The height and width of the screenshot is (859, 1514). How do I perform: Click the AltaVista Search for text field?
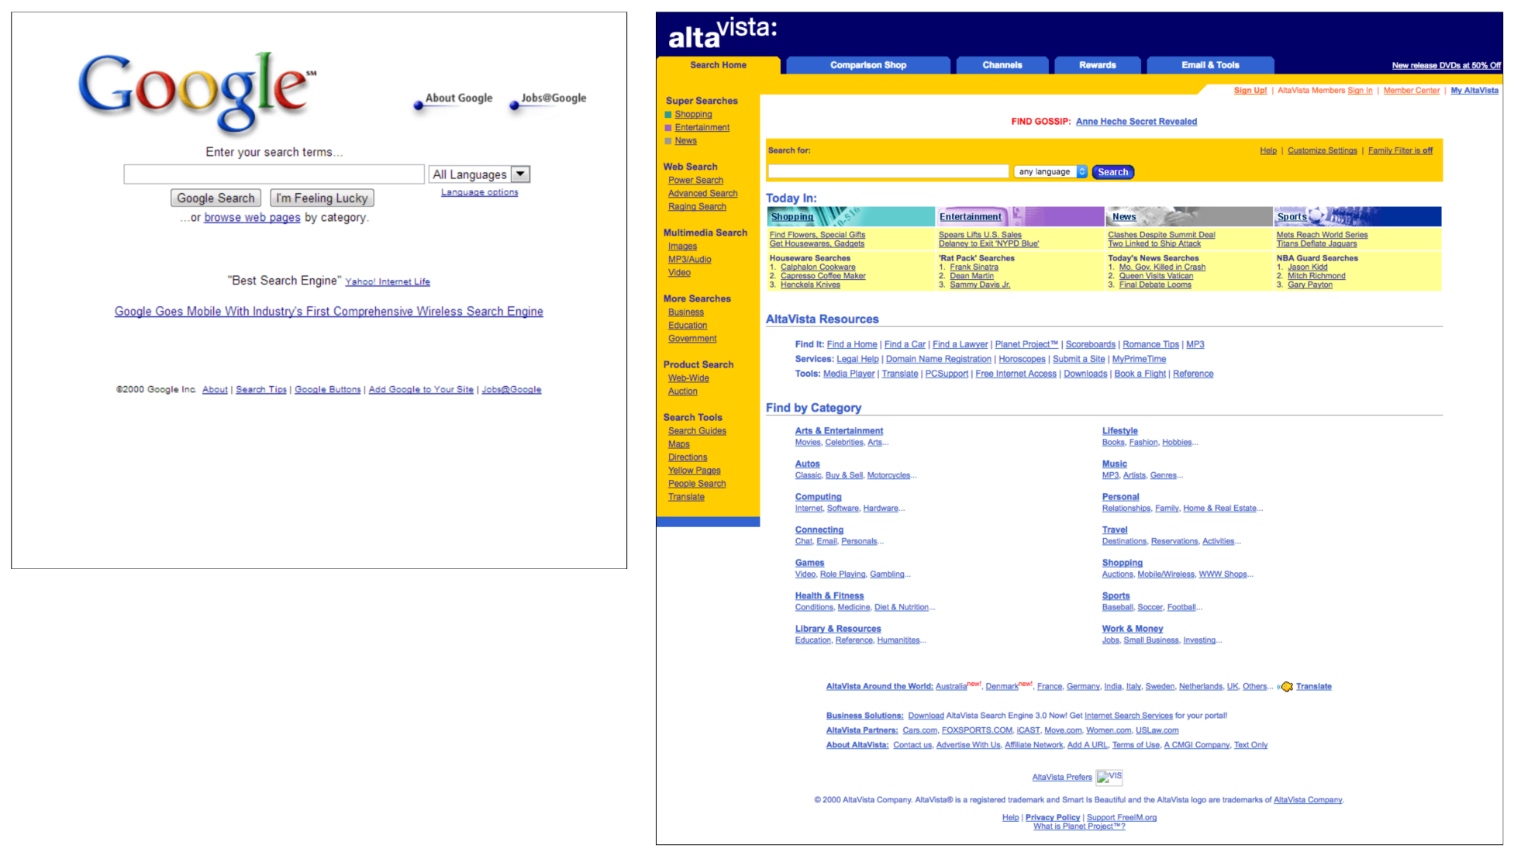pos(888,172)
